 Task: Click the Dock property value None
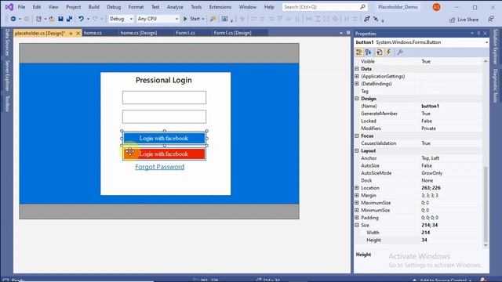tap(427, 180)
